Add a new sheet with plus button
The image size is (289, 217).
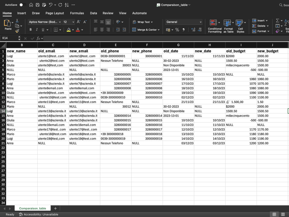pos(55,208)
